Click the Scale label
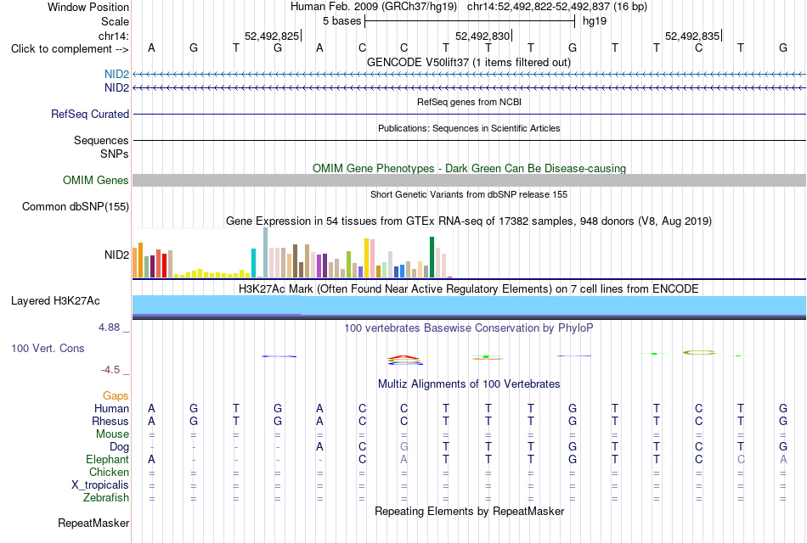Image resolution: width=807 pixels, height=543 pixels. (x=115, y=21)
